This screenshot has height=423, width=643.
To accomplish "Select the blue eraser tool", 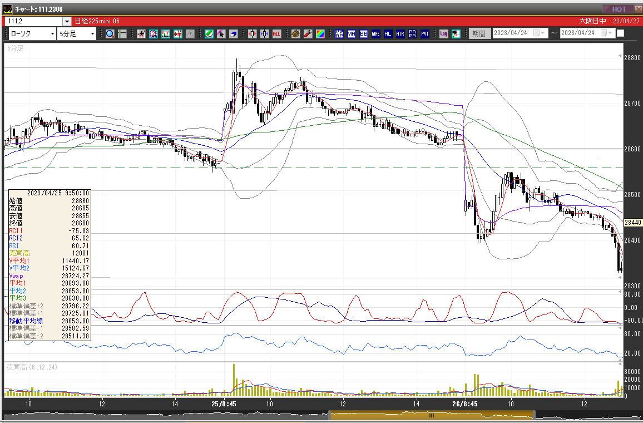I will [x=233, y=34].
